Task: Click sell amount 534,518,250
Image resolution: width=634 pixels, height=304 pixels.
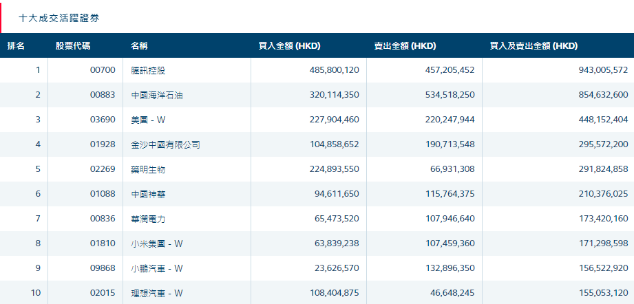Action: (x=450, y=95)
